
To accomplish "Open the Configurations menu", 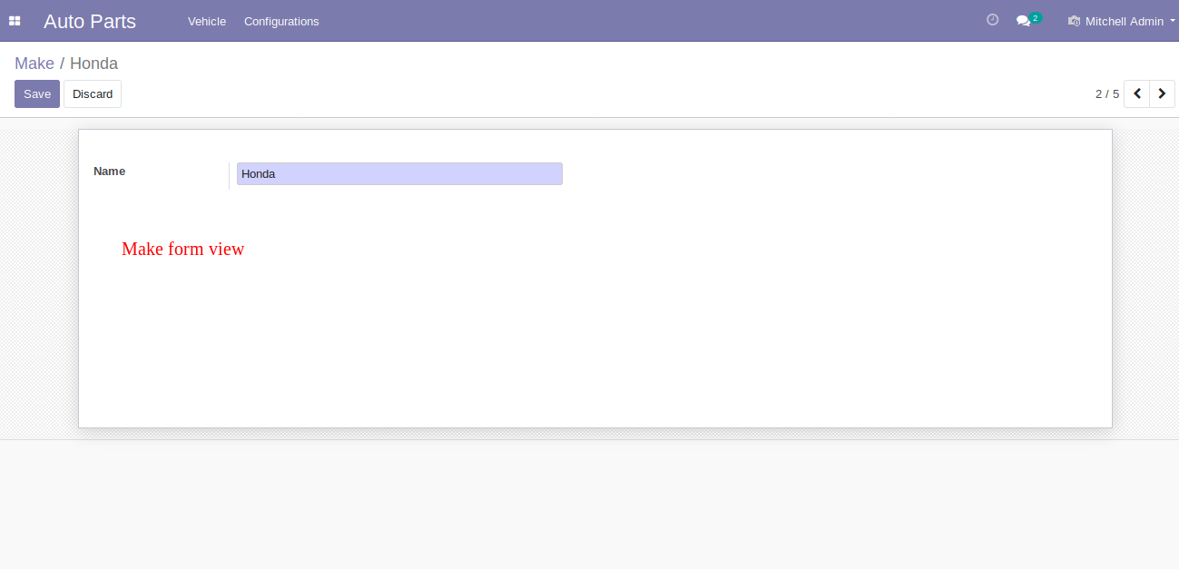I will coord(281,21).
